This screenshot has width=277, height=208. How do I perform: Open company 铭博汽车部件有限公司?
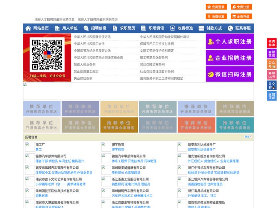[x=51, y=156]
